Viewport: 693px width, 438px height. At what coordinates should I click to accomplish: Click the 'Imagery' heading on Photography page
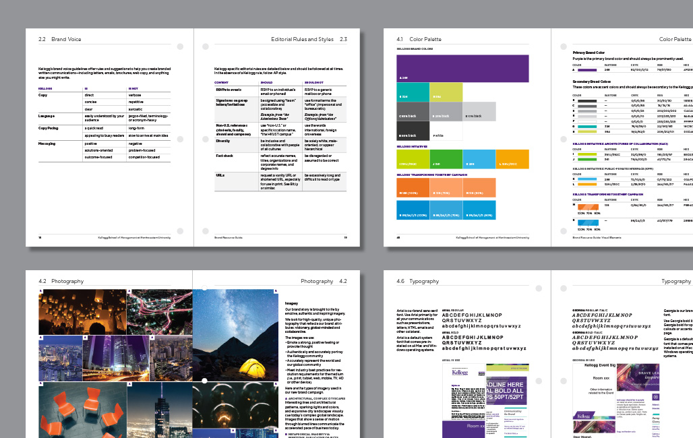tap(291, 303)
